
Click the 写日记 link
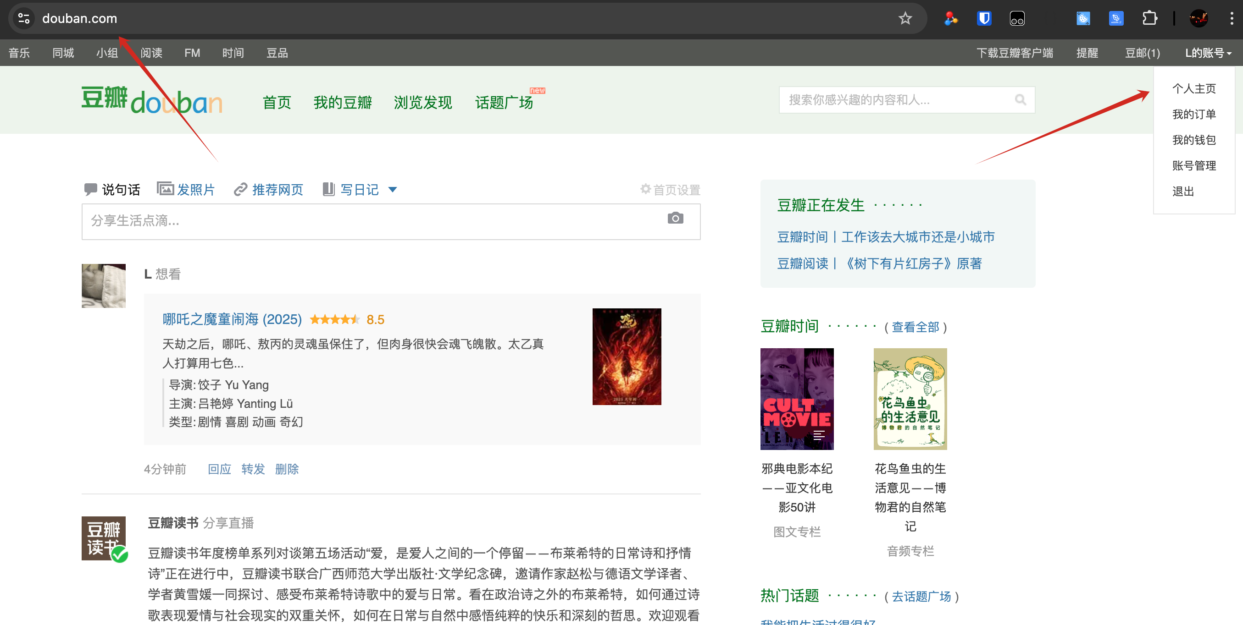[359, 189]
